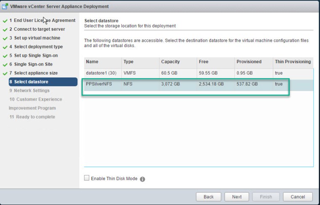320x205 pixels.
Task: Select step 8 Select datastore
Action: click(x=43, y=82)
